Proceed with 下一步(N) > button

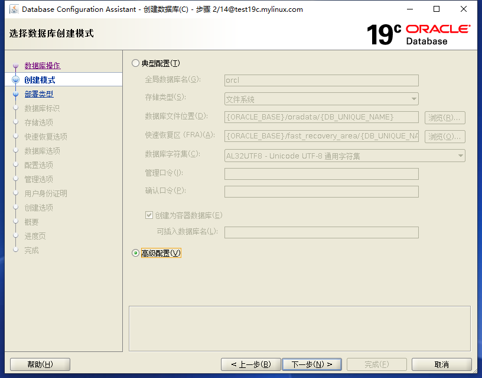click(312, 364)
